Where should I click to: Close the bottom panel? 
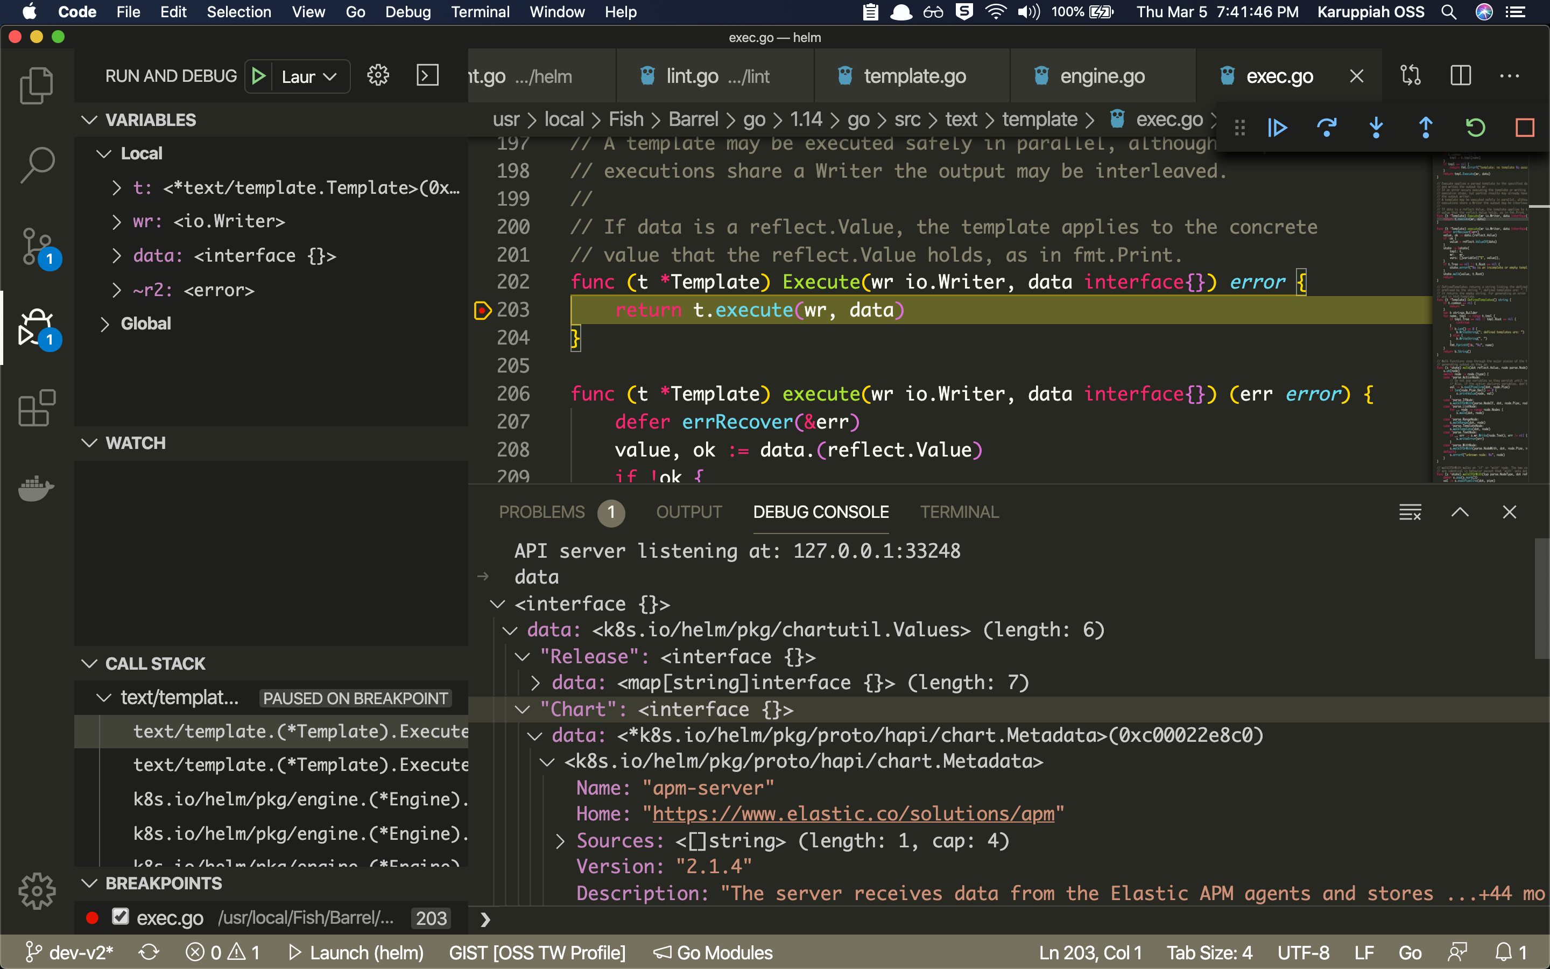pyautogui.click(x=1510, y=512)
